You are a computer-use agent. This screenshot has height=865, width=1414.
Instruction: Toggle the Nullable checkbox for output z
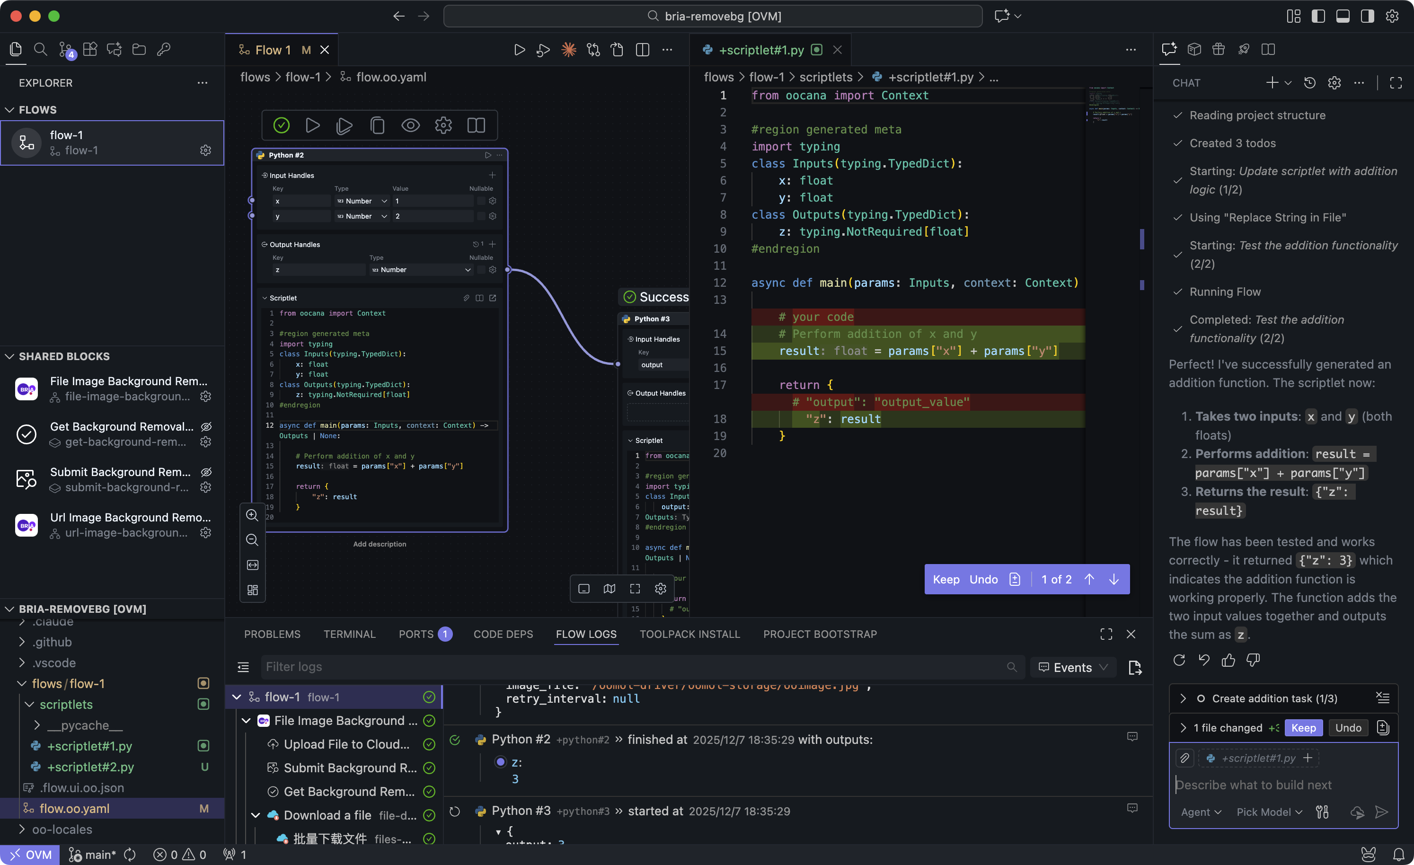(481, 270)
